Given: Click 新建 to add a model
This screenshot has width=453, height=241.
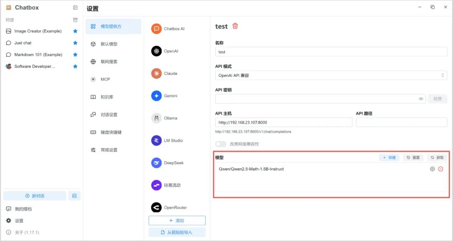Looking at the screenshot, I should (389, 158).
